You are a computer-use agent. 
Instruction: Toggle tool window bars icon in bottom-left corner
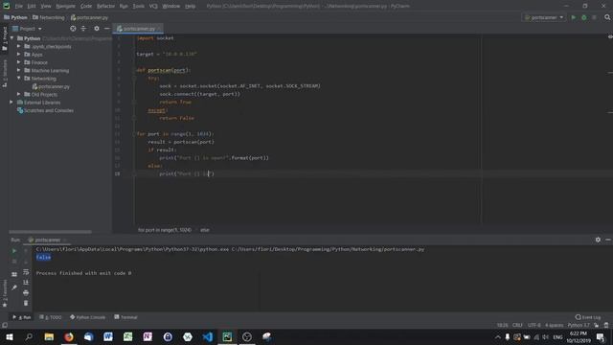click(x=5, y=326)
